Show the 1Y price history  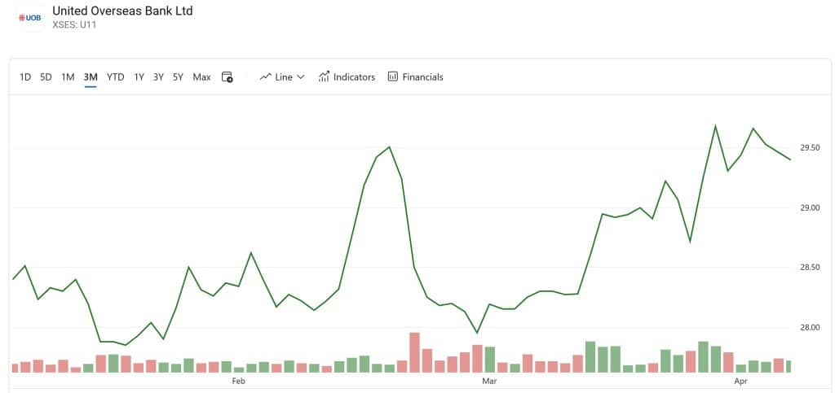(139, 77)
